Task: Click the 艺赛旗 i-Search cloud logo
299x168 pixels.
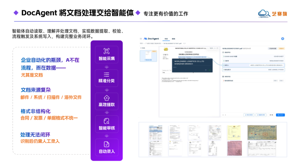Action: tap(264, 14)
